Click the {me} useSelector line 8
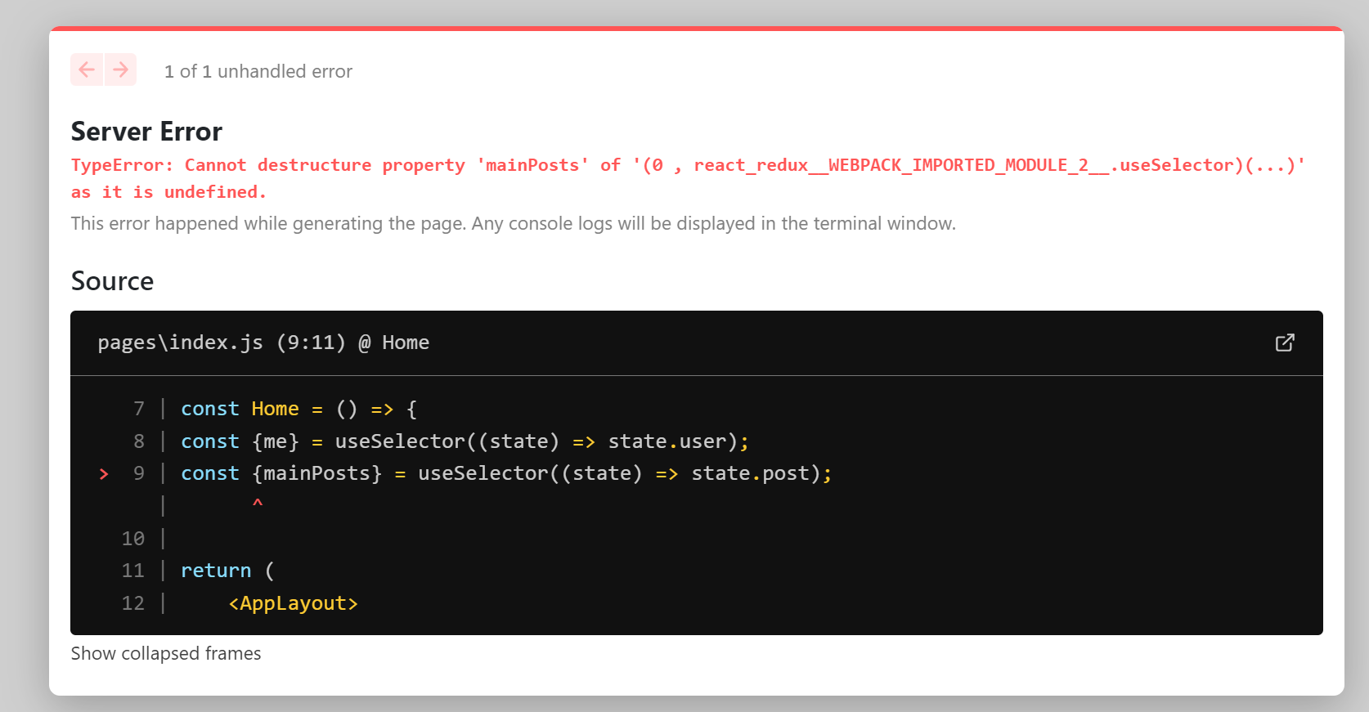Screen dimensions: 1369x712 tap(464, 441)
